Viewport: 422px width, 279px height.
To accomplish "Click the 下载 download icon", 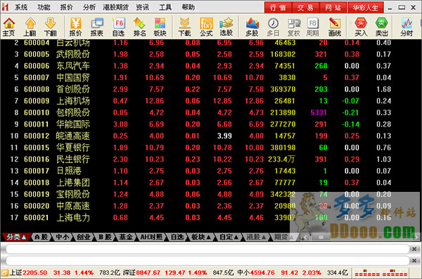I will coord(184,27).
